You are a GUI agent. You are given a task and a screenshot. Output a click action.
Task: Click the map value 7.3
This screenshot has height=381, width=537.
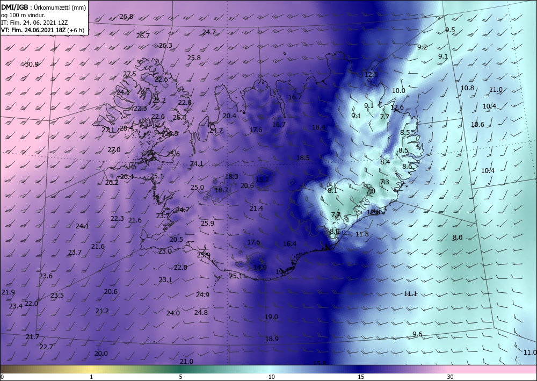384,182
